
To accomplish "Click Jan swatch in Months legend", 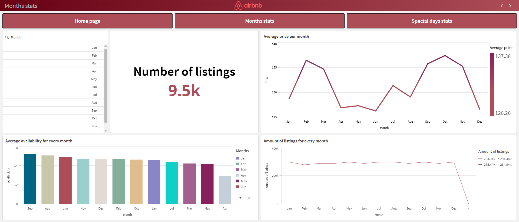I will click(x=237, y=158).
